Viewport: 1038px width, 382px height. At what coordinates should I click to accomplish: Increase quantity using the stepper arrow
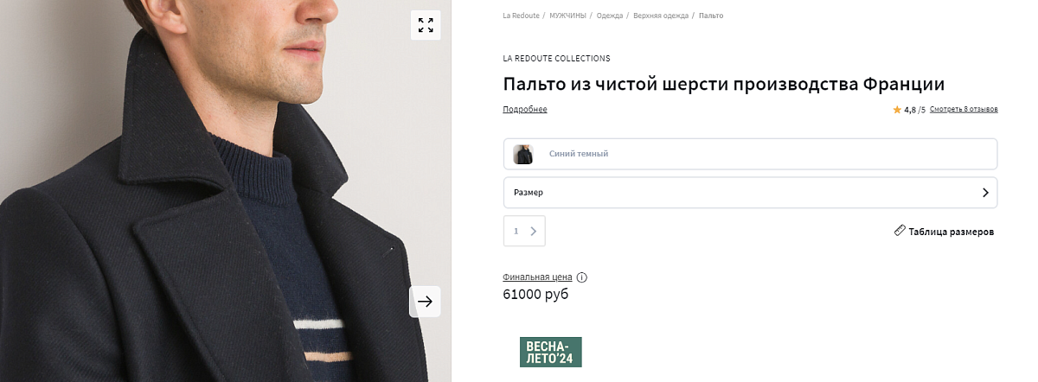[x=533, y=231]
